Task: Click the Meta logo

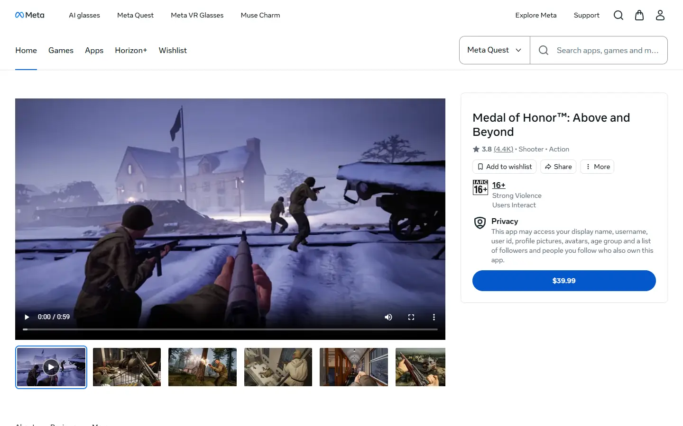Action: point(29,15)
